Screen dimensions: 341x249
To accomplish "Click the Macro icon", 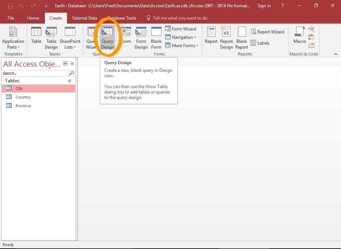I will 299,36.
